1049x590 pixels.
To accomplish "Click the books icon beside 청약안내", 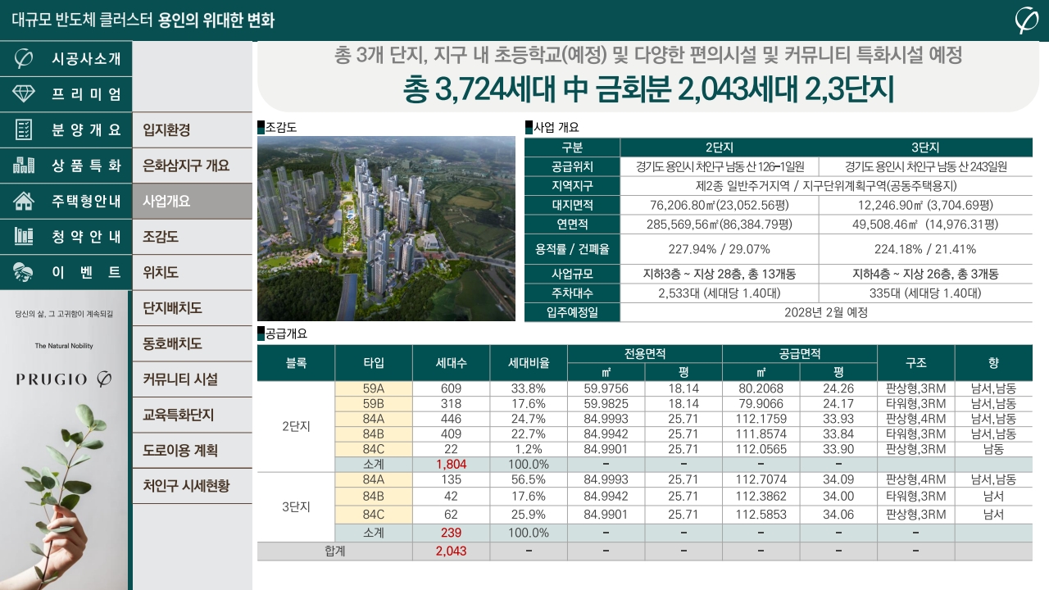I will coord(24,236).
